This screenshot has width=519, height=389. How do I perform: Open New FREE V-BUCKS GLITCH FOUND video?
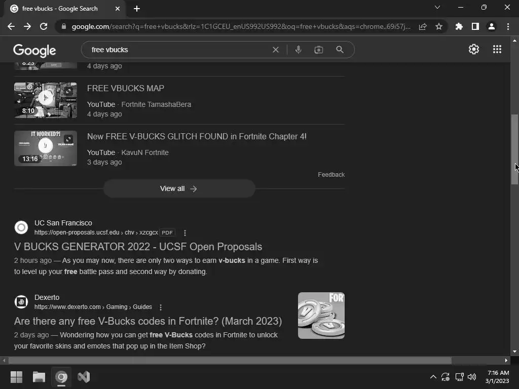coord(197,137)
